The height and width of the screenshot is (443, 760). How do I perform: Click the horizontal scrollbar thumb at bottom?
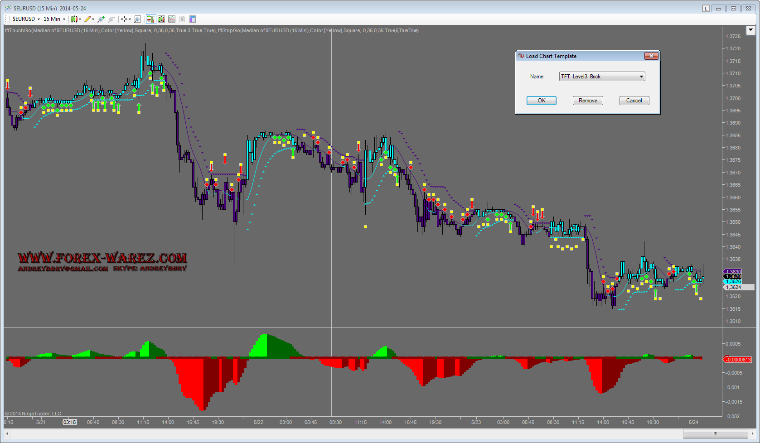point(715,433)
